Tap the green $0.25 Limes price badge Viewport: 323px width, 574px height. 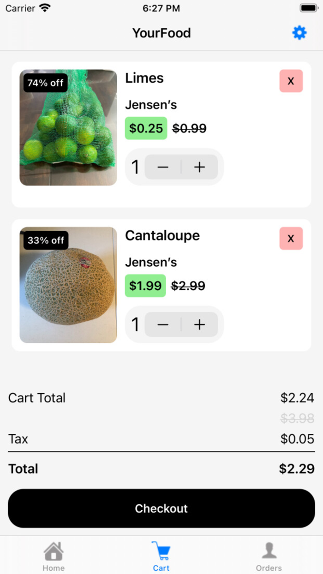(146, 128)
